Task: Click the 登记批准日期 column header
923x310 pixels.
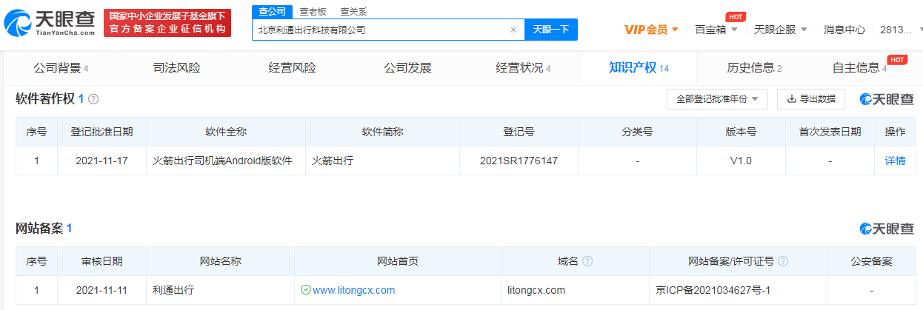Action: [x=101, y=132]
